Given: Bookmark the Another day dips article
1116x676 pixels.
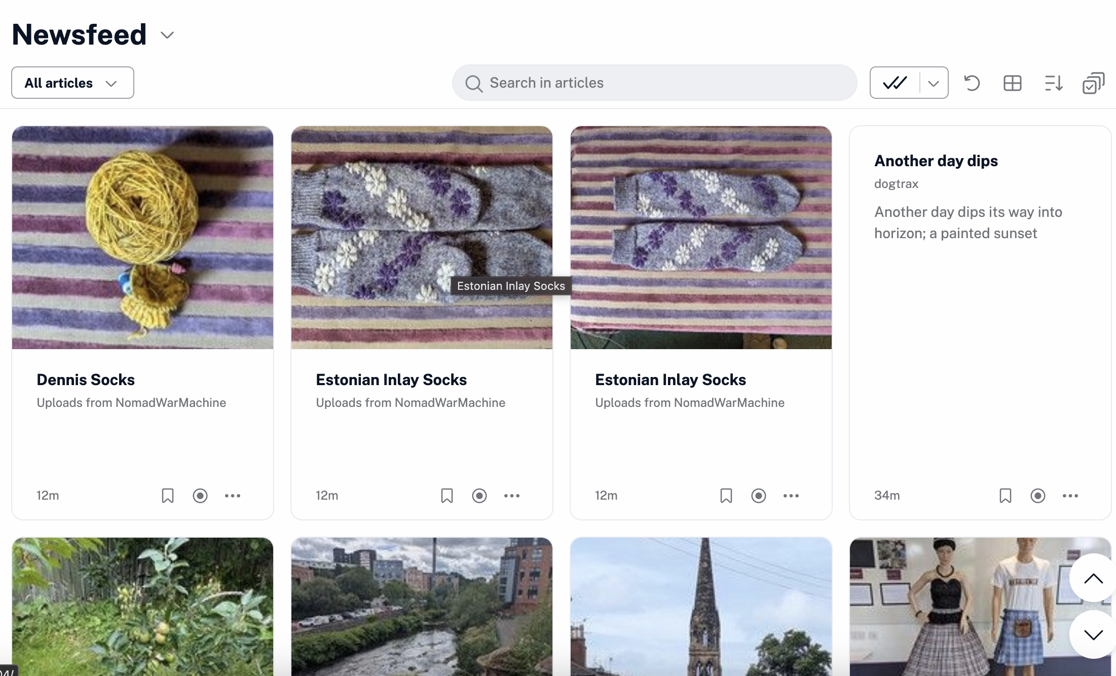Looking at the screenshot, I should (1006, 496).
